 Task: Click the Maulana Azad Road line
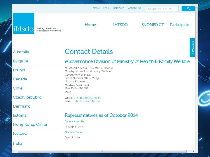77,85
